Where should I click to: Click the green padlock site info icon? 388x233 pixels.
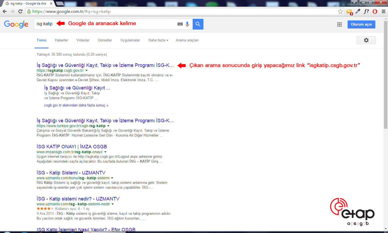[29, 12]
